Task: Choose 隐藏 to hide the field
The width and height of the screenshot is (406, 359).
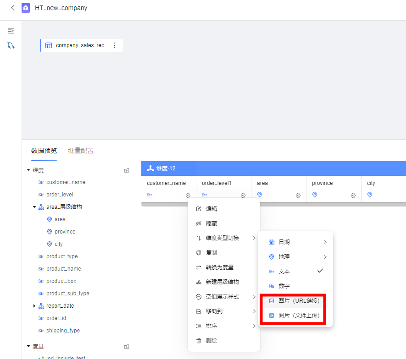Action: [x=211, y=223]
